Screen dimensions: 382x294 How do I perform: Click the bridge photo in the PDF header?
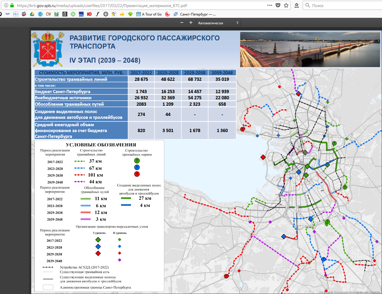(311, 49)
